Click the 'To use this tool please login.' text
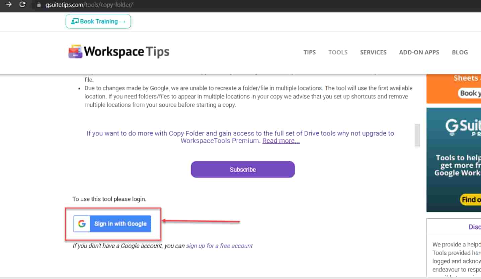The height and width of the screenshot is (279, 481). (x=109, y=199)
